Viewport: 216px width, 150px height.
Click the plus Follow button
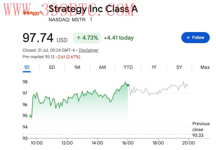click(196, 38)
